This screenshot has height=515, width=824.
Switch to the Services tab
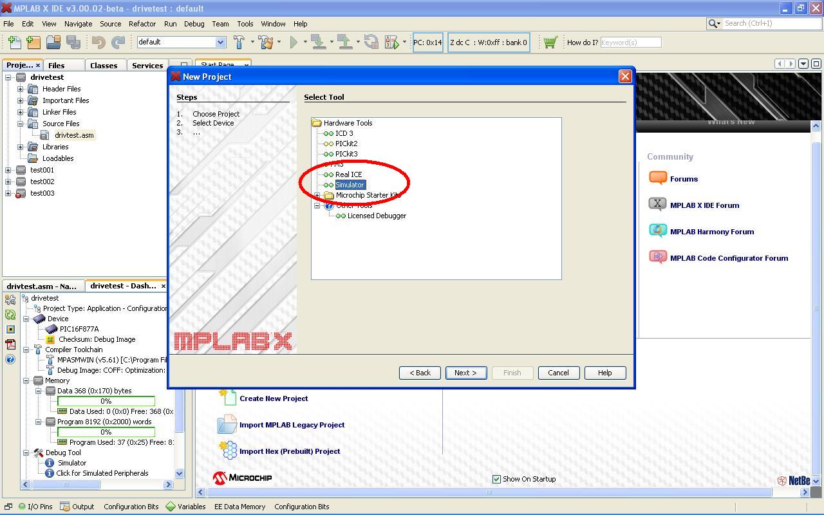[x=147, y=65]
